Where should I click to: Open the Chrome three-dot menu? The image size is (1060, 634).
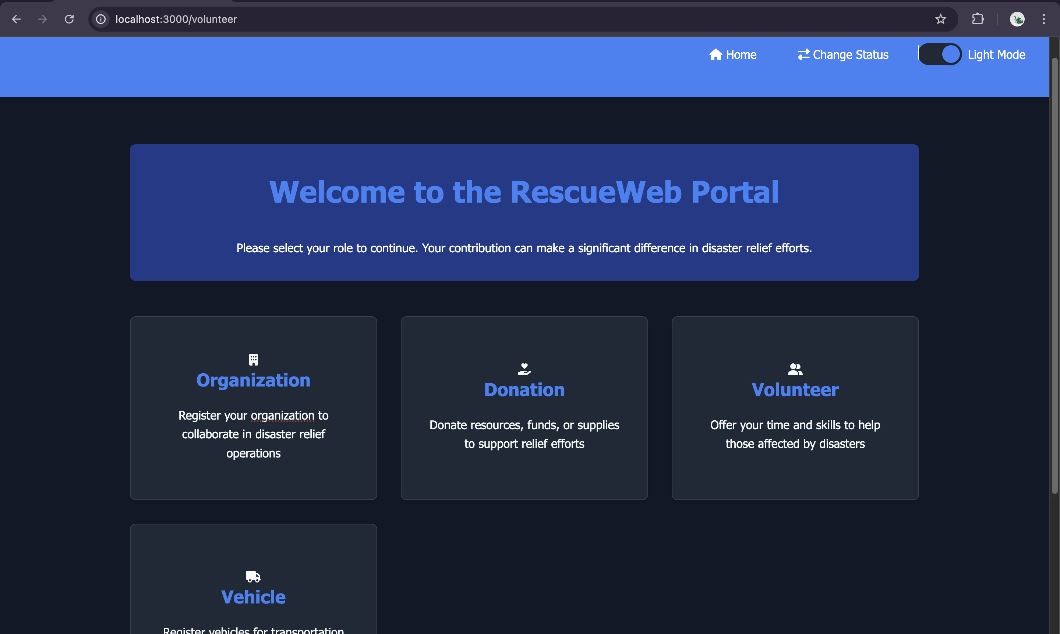click(1044, 19)
